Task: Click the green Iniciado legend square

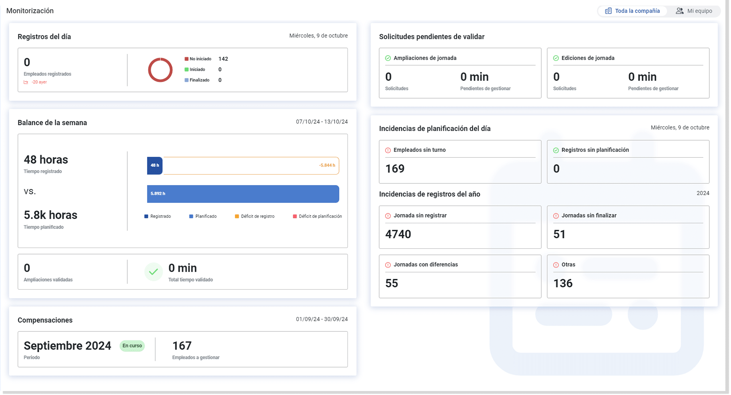Action: coord(186,69)
